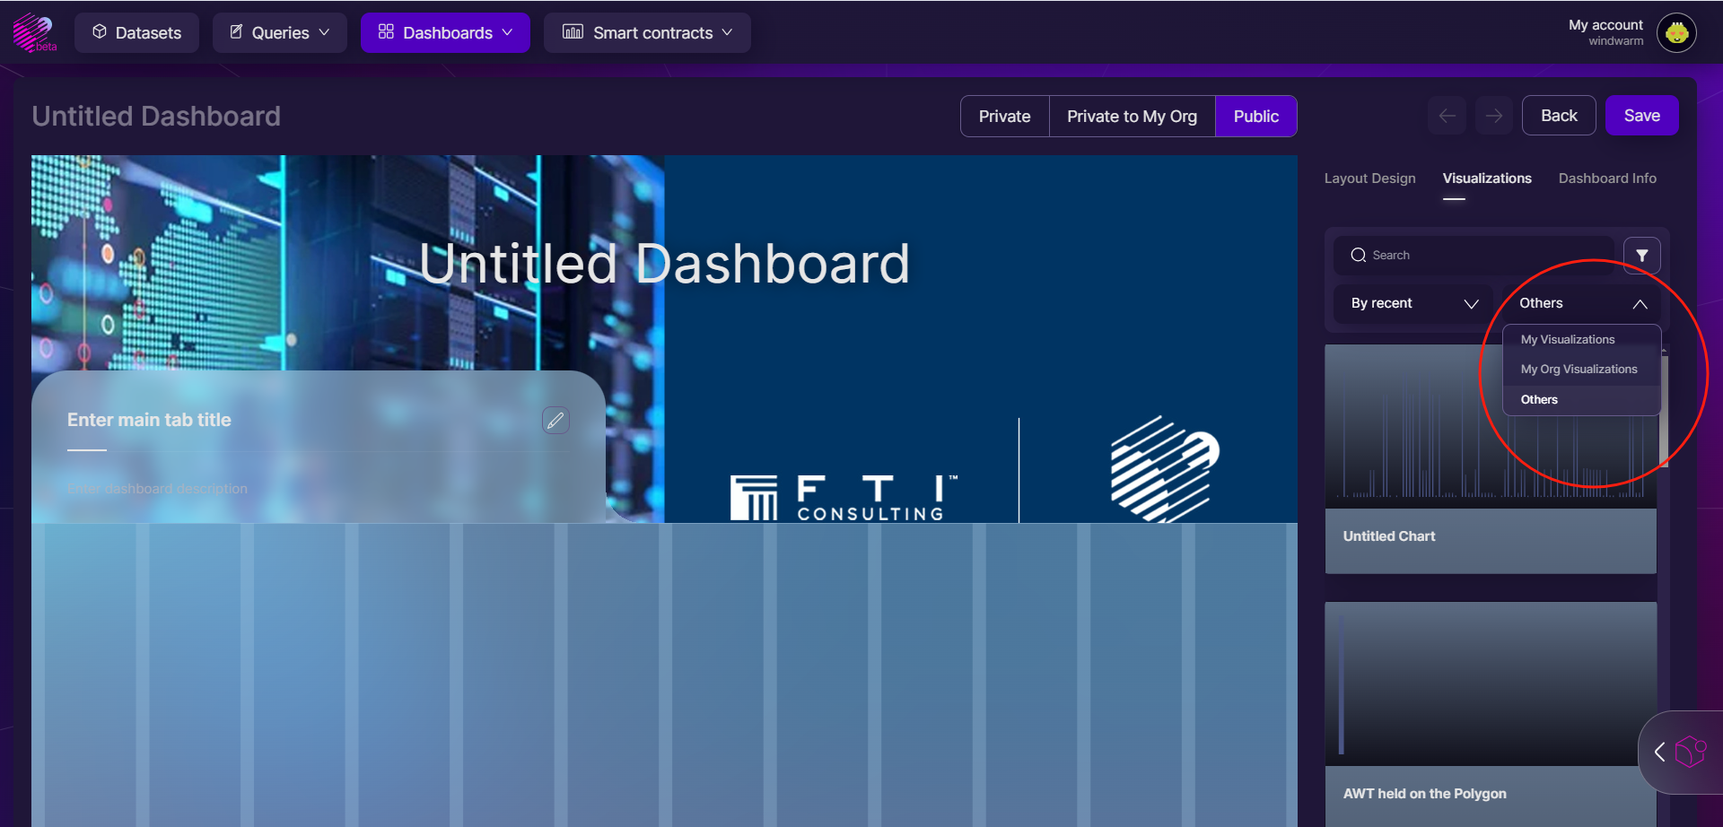Open the Datasets page
1723x827 pixels.
point(136,33)
